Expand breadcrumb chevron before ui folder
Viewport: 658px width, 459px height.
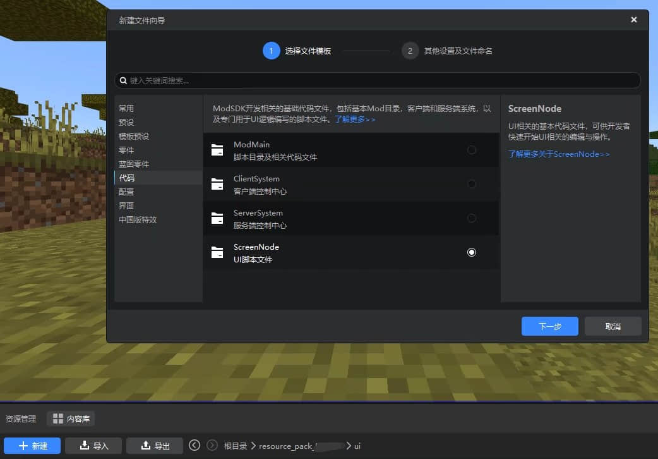click(348, 446)
